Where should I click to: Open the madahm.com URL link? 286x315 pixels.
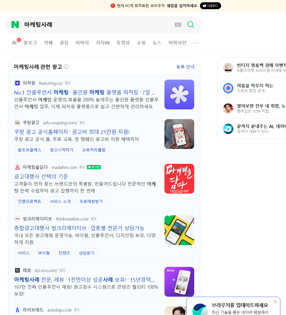64,167
